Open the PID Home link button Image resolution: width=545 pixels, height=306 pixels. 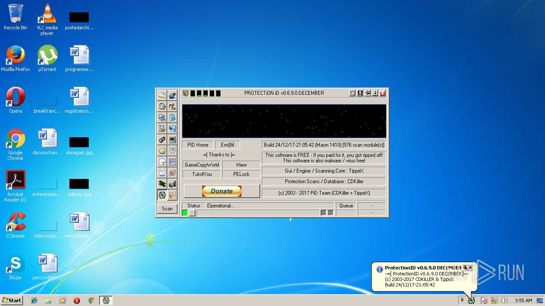198,145
